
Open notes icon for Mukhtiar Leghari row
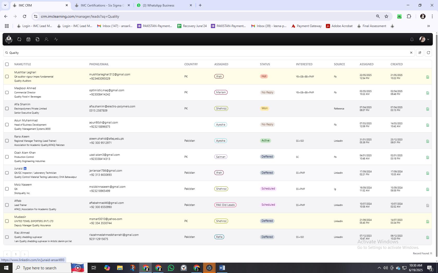click(x=428, y=77)
